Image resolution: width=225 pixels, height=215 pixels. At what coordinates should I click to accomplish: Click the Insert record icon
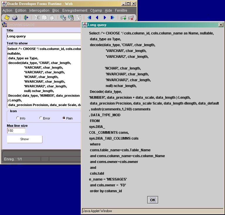123,18
